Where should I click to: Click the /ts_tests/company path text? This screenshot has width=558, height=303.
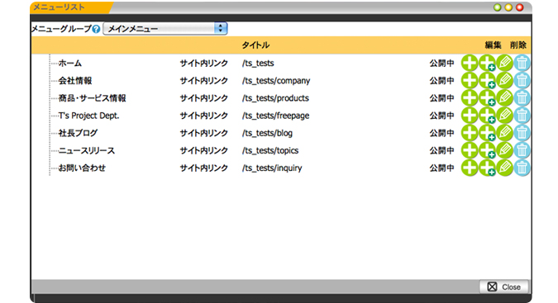pyautogui.click(x=276, y=81)
